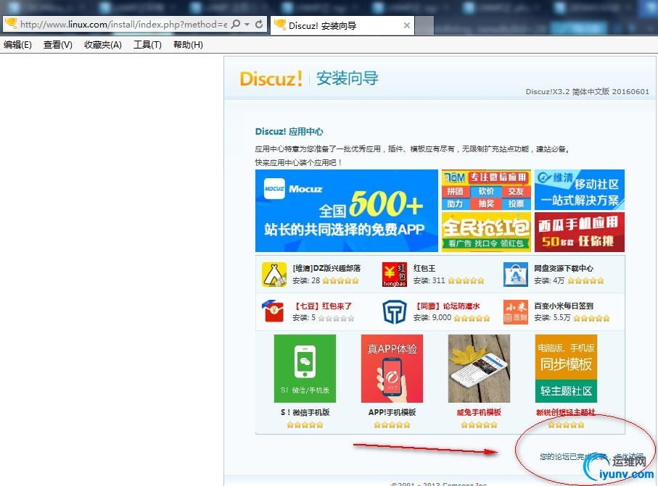Image resolution: width=658 pixels, height=486 pixels.
Task: Click the search magnifier in address bar
Action: (236, 25)
